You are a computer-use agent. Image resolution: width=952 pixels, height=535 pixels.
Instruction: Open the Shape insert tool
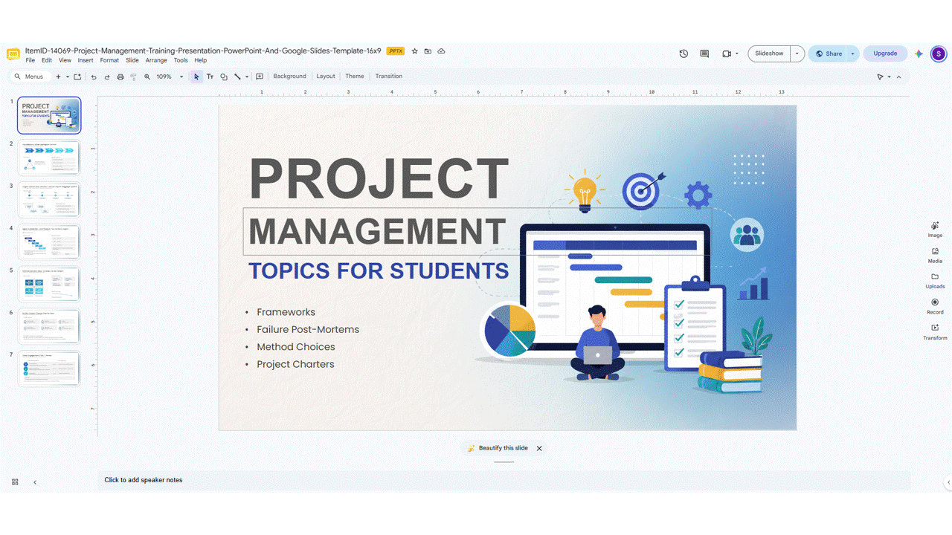(x=224, y=77)
